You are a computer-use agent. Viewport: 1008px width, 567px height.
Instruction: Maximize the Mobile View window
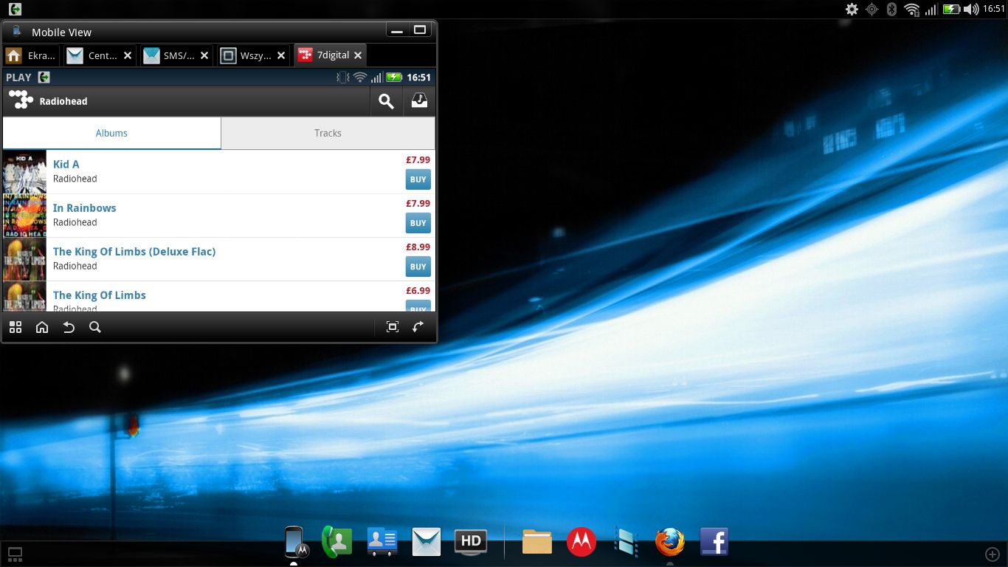(x=419, y=30)
